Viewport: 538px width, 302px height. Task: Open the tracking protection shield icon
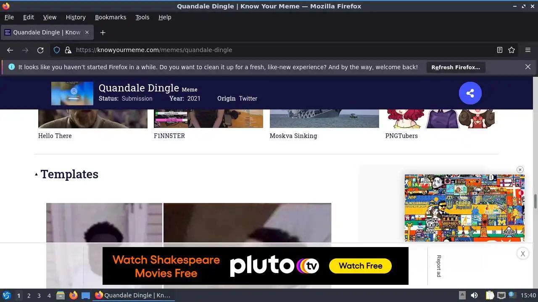pos(57,50)
